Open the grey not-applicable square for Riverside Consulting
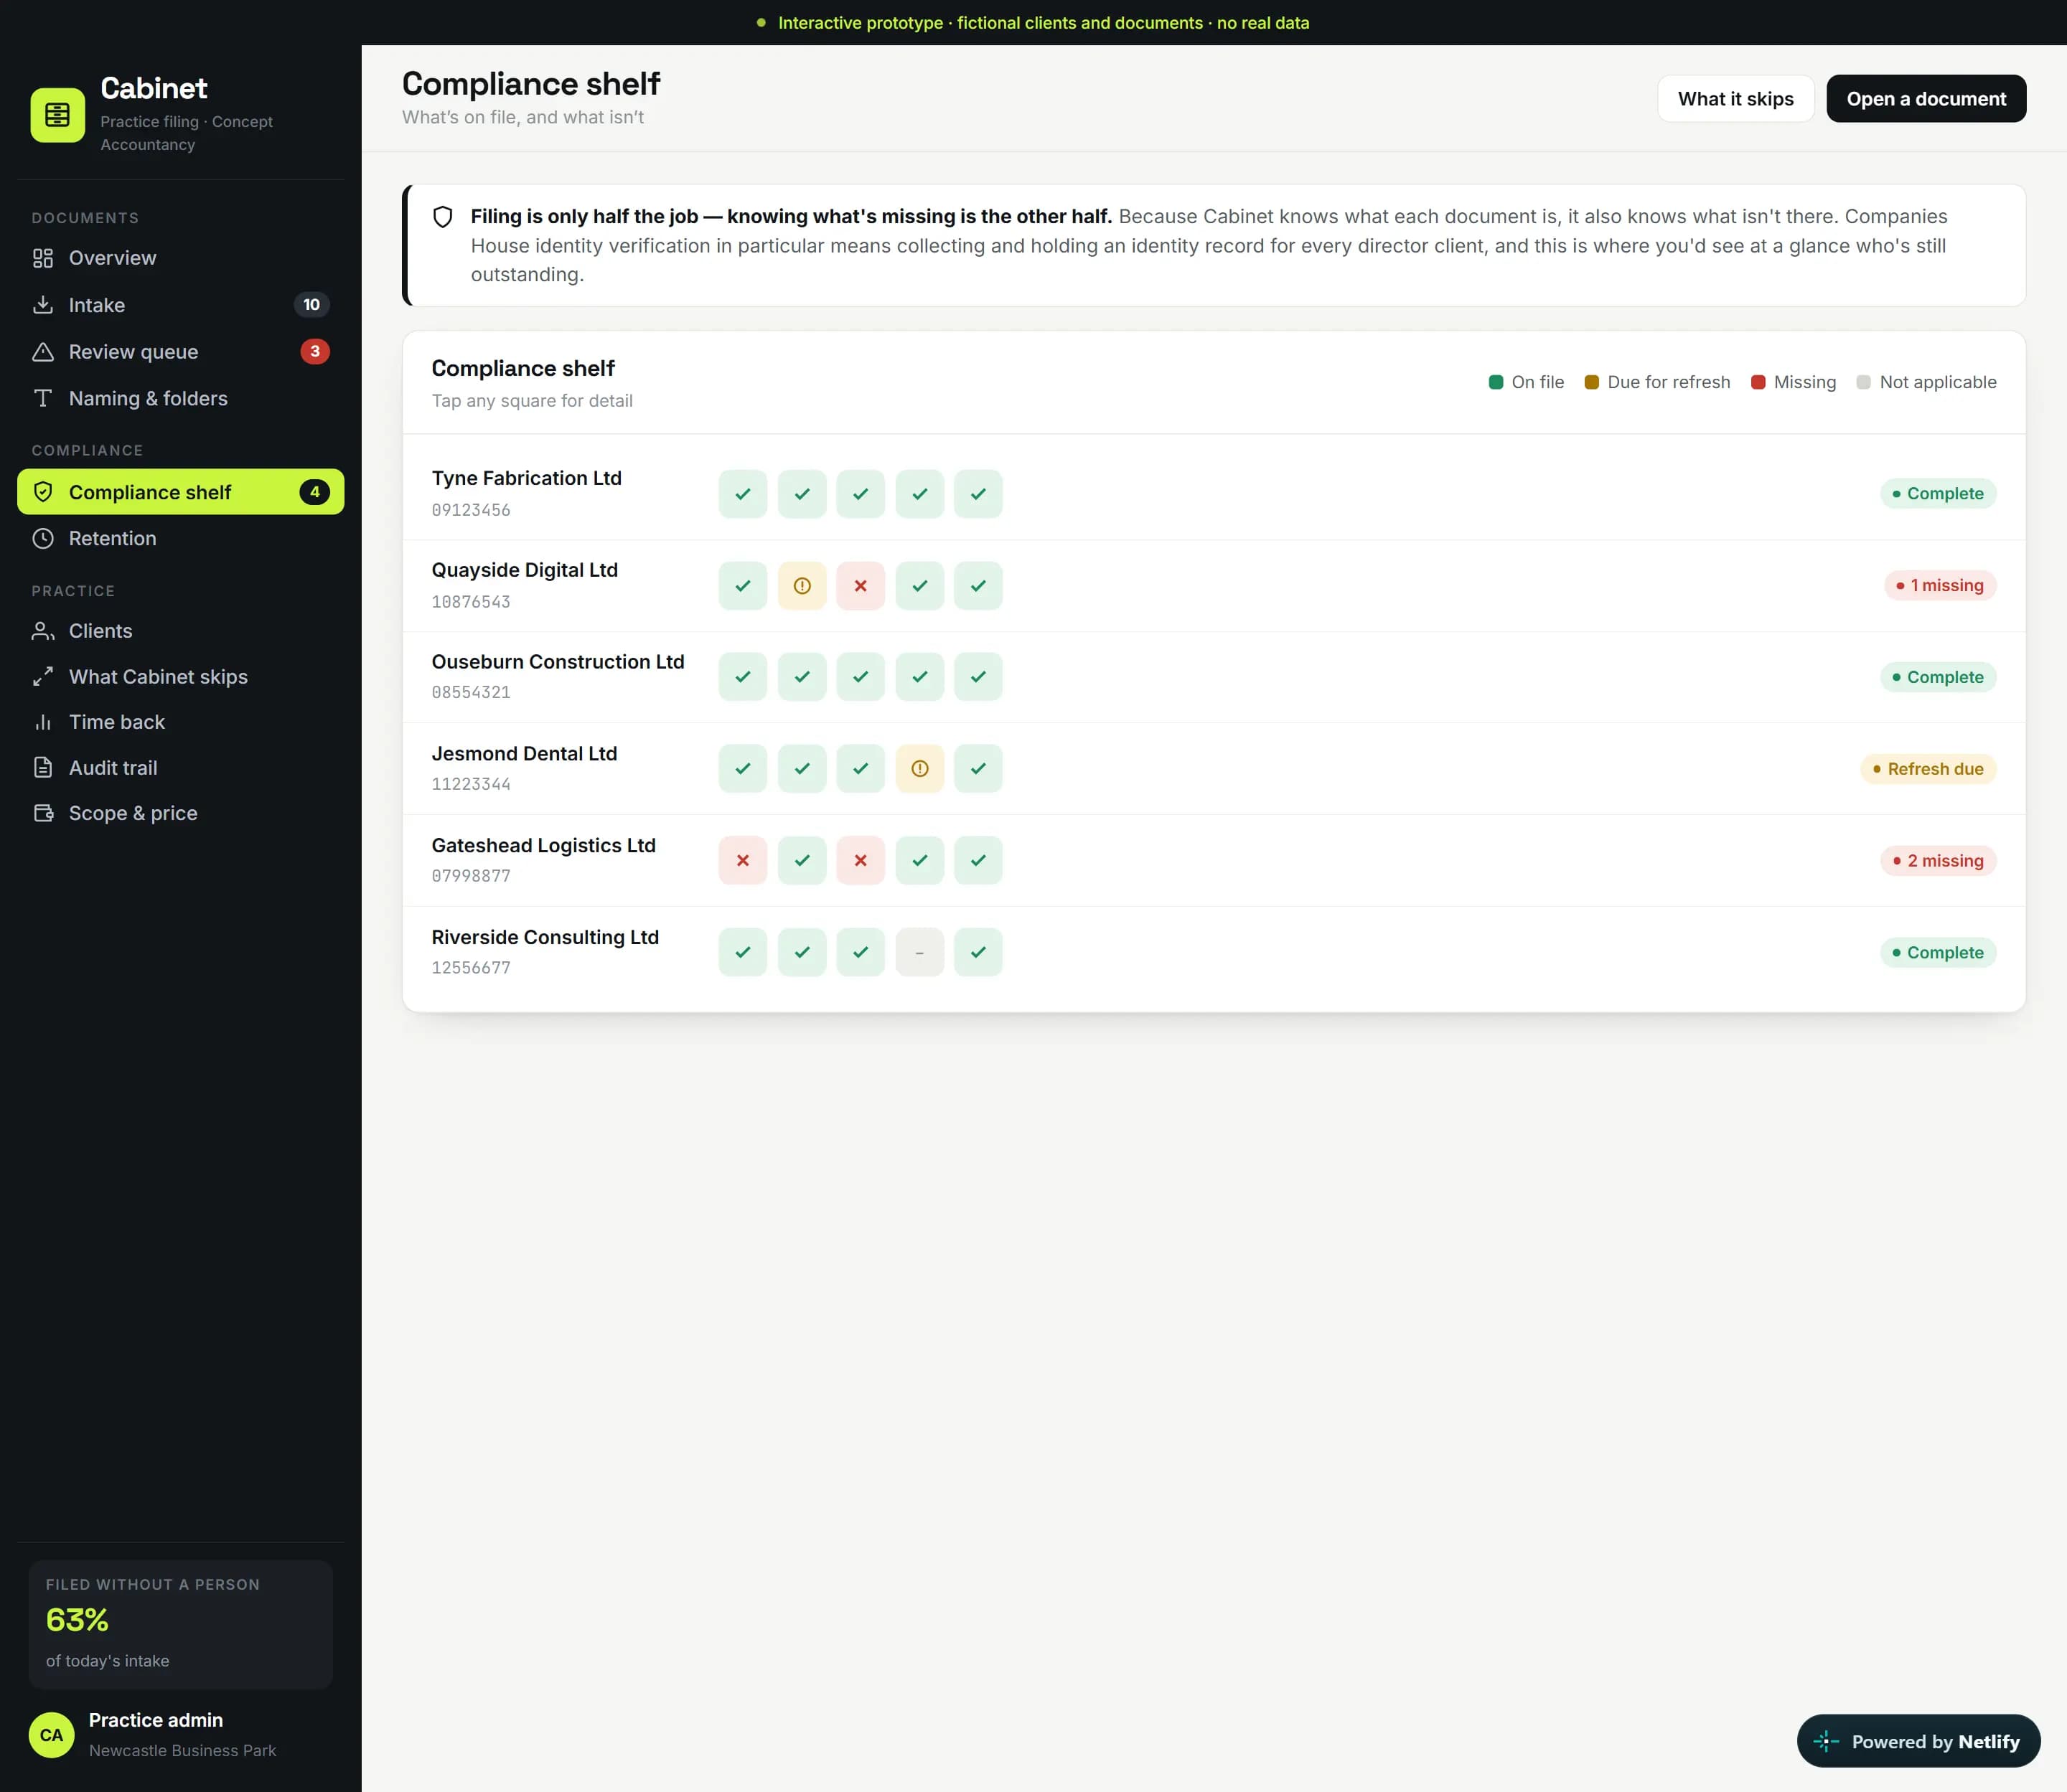This screenshot has width=2067, height=1792. pyautogui.click(x=919, y=953)
